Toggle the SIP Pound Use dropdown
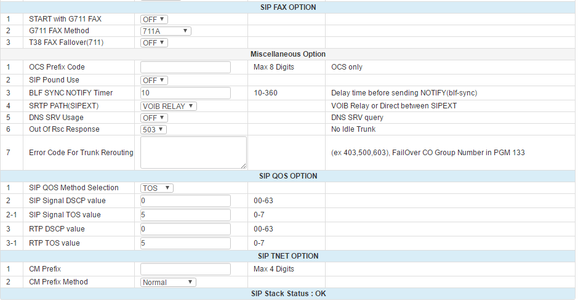This screenshot has height=306, width=578. pos(154,80)
